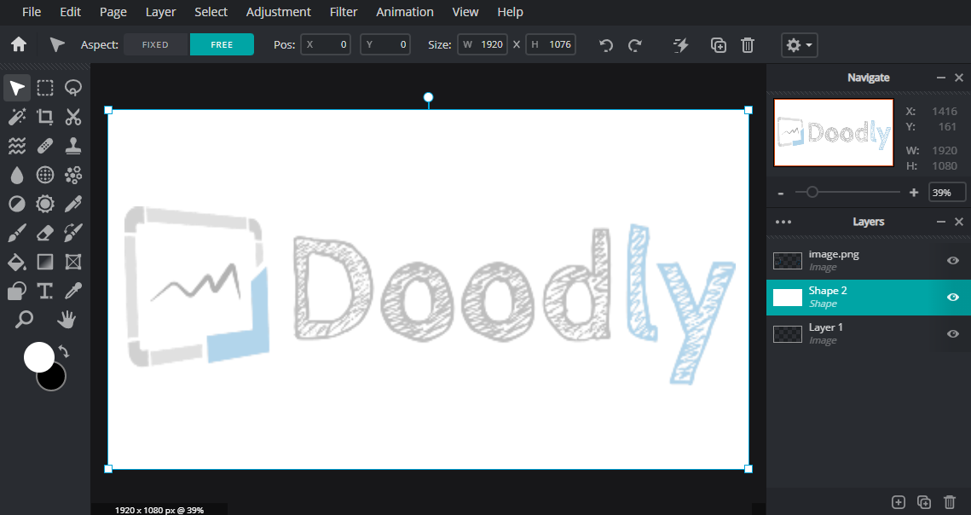Open the black background color swatch

[x=53, y=378]
